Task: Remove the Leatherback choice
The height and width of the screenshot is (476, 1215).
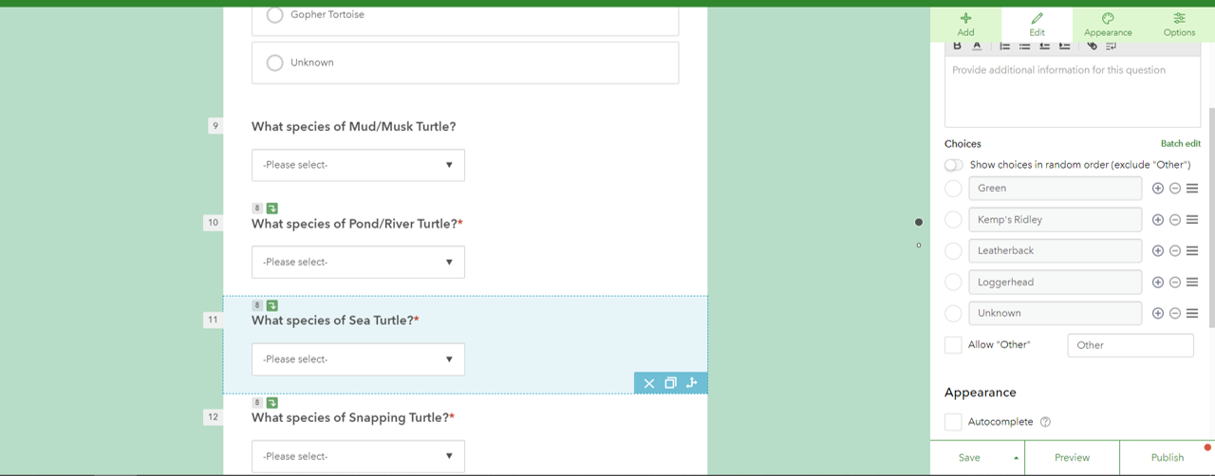Action: coord(1174,251)
